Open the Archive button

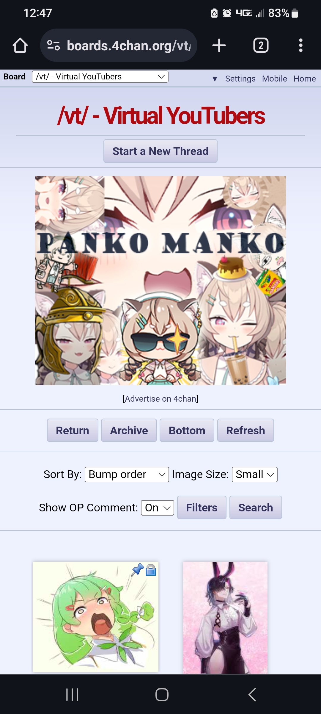click(129, 430)
